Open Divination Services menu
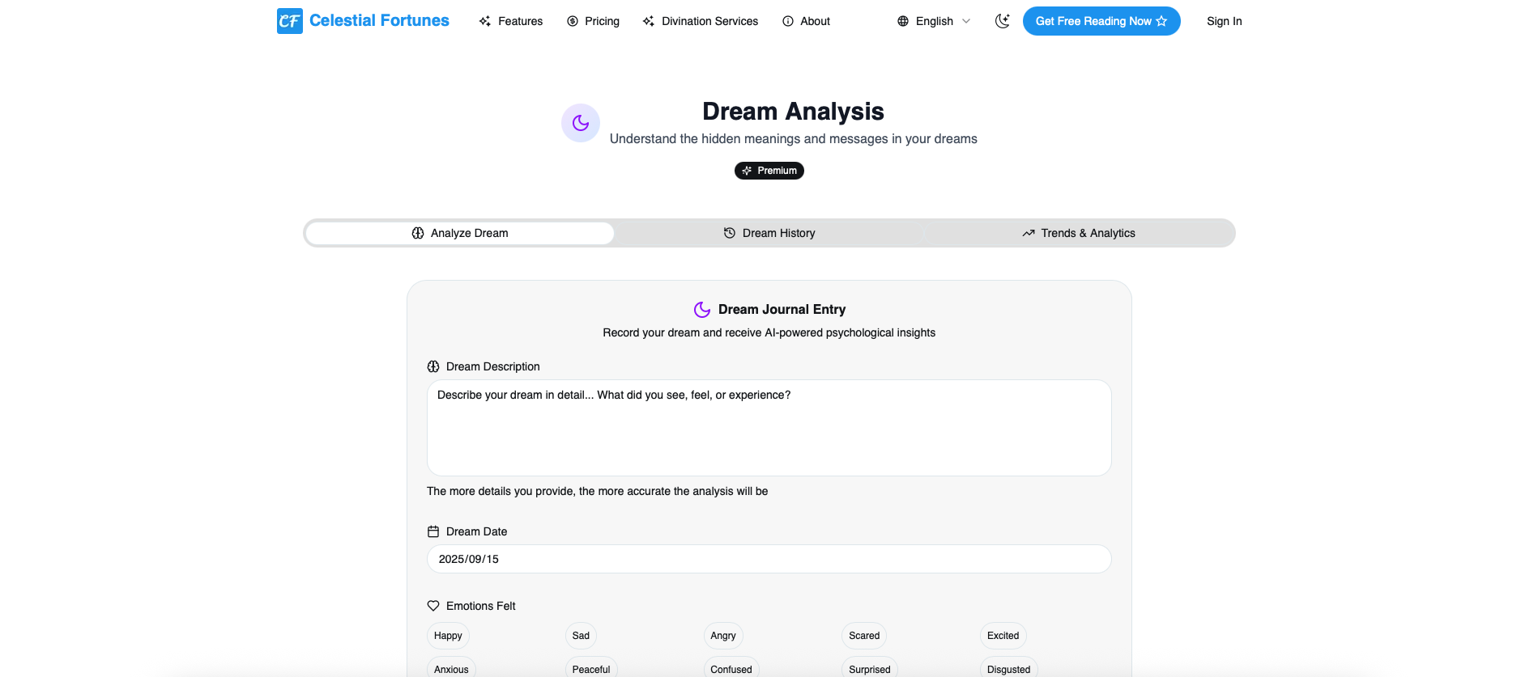 click(701, 21)
